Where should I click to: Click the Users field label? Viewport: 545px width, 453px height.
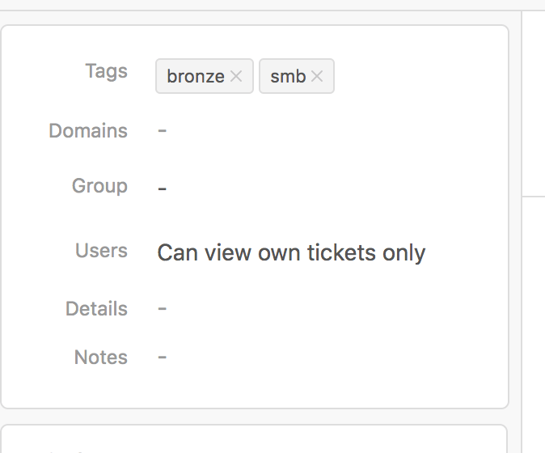tap(102, 251)
